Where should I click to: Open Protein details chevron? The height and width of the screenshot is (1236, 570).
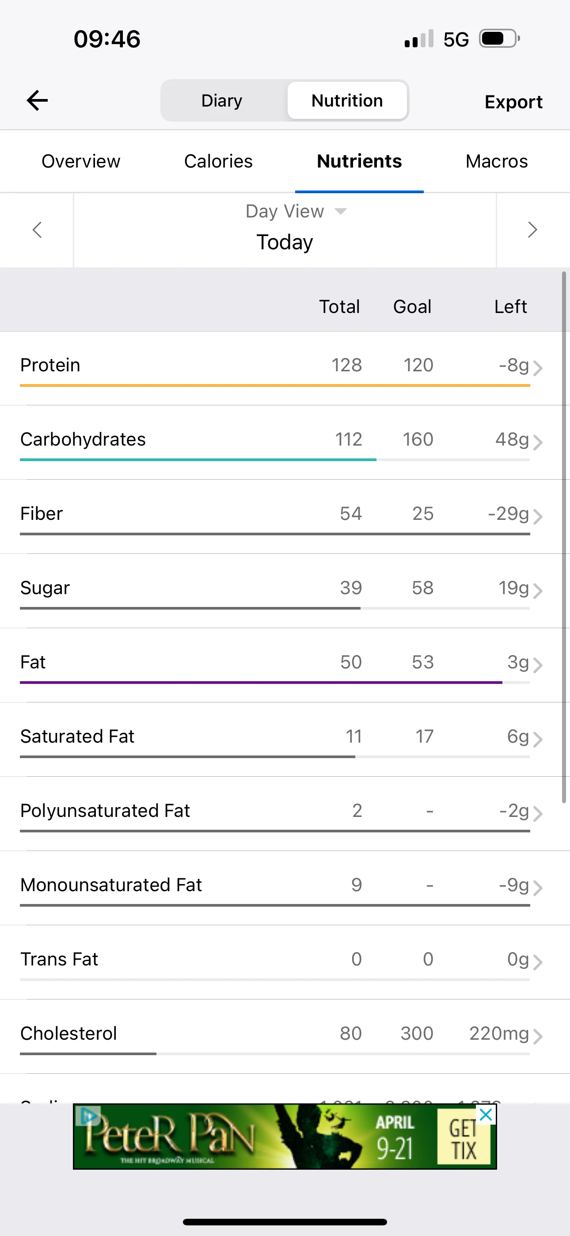coord(538,368)
